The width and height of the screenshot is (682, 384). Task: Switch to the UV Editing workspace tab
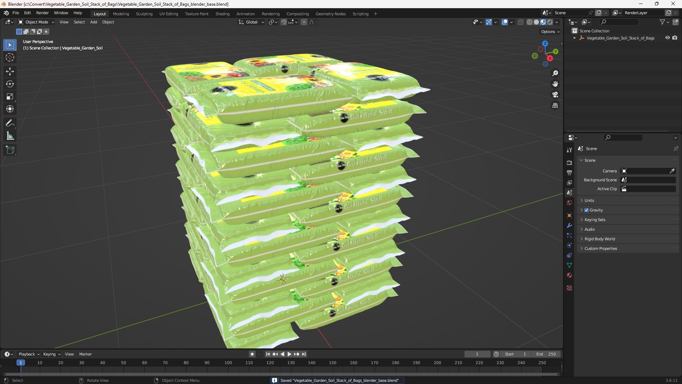pos(169,14)
